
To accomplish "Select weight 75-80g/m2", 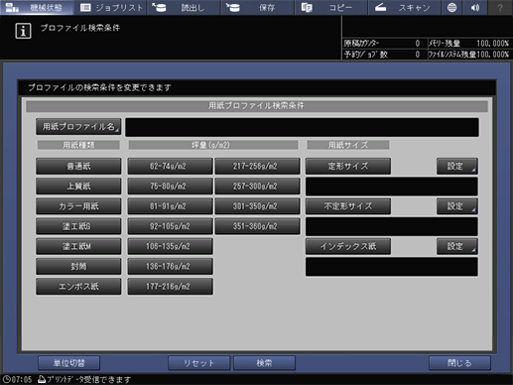I will [170, 187].
